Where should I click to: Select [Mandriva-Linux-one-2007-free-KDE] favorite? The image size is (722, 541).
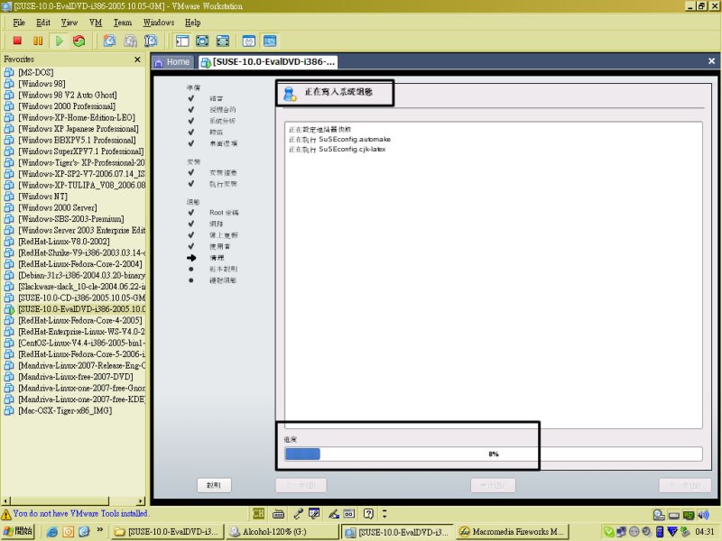[x=81, y=399]
